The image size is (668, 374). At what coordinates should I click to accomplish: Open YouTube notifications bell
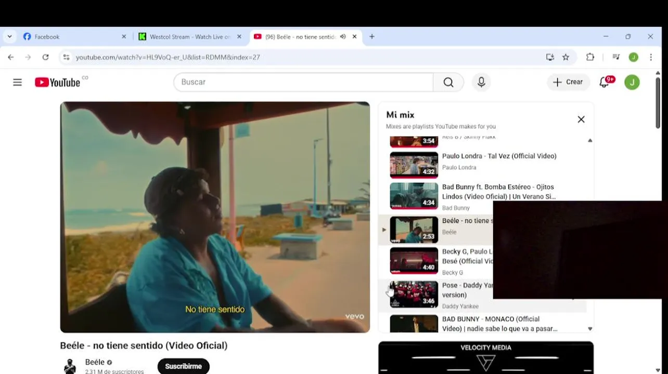(605, 82)
